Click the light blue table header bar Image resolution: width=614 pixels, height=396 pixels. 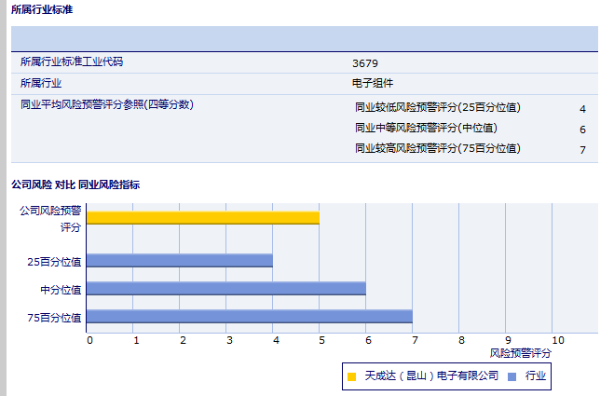tap(305, 38)
